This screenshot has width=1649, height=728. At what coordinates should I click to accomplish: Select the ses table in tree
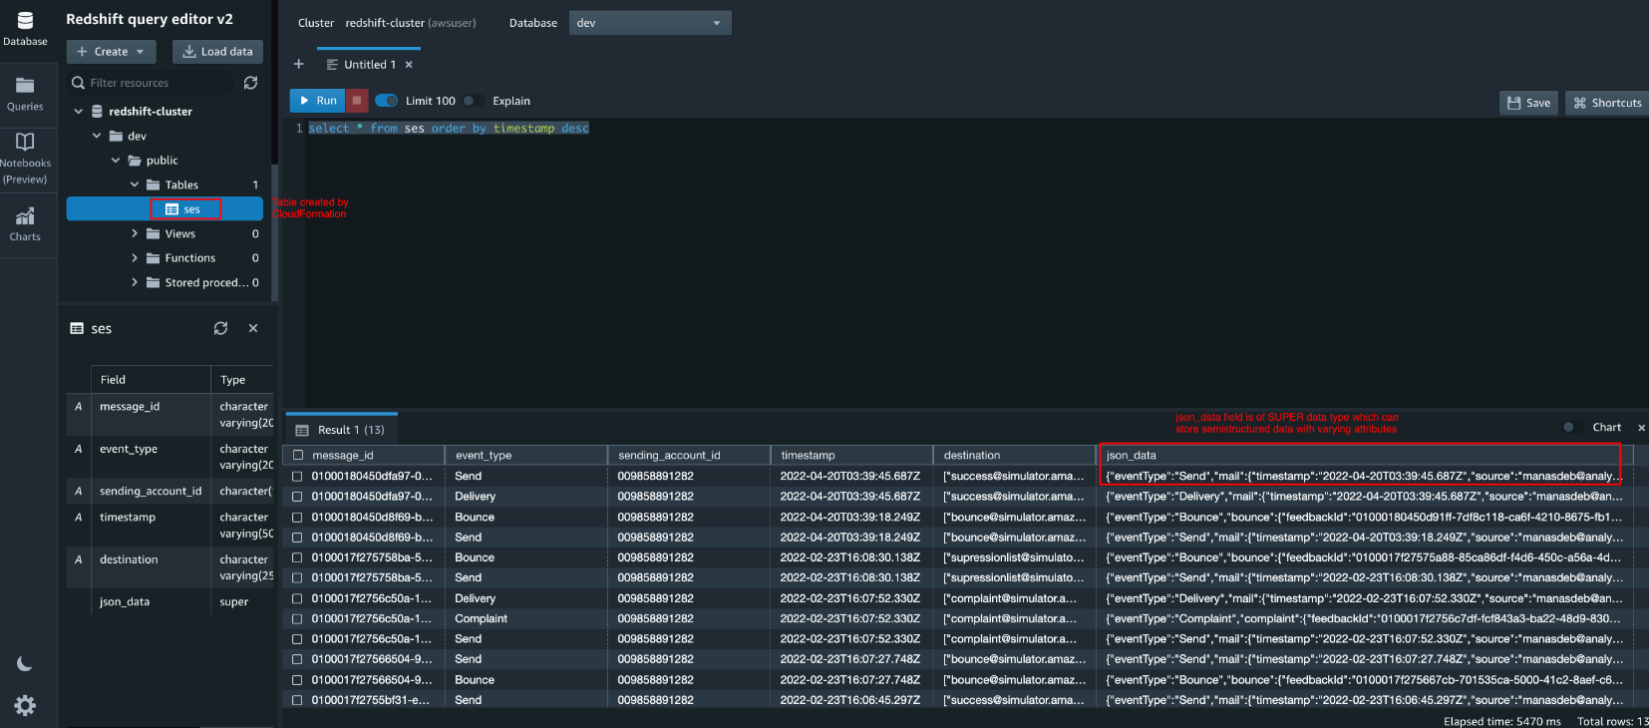[165, 208]
